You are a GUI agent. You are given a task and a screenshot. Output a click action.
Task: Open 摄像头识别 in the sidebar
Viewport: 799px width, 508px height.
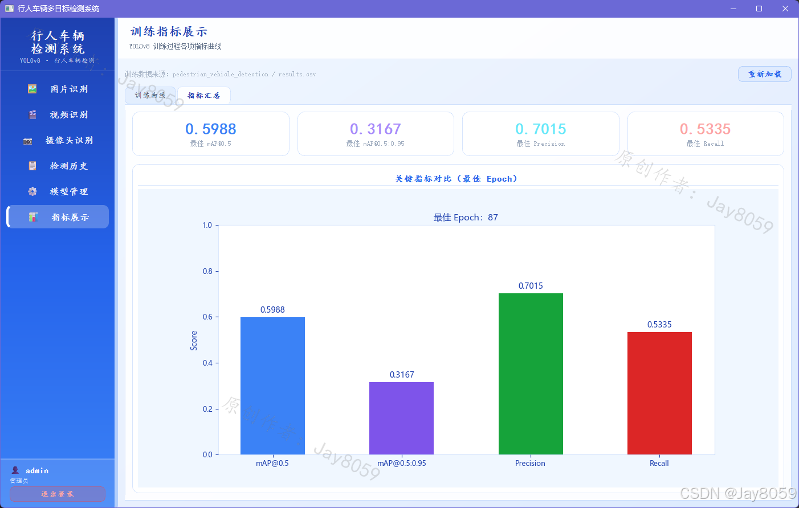(x=58, y=140)
